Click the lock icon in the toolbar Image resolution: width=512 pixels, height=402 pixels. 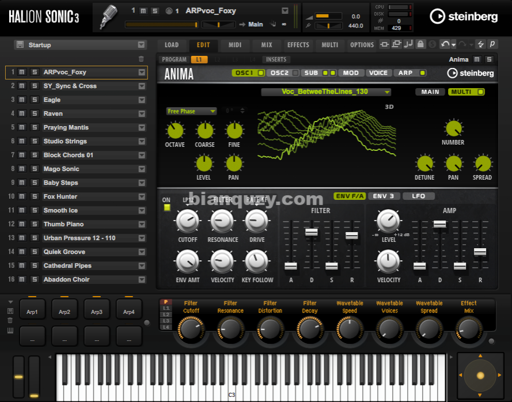[x=421, y=44]
